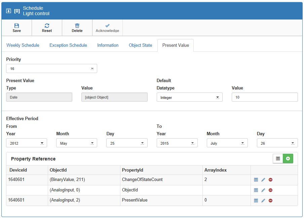The height and width of the screenshot is (218, 304).
Task: Expand the Default Datatype dropdown
Action: point(189,97)
